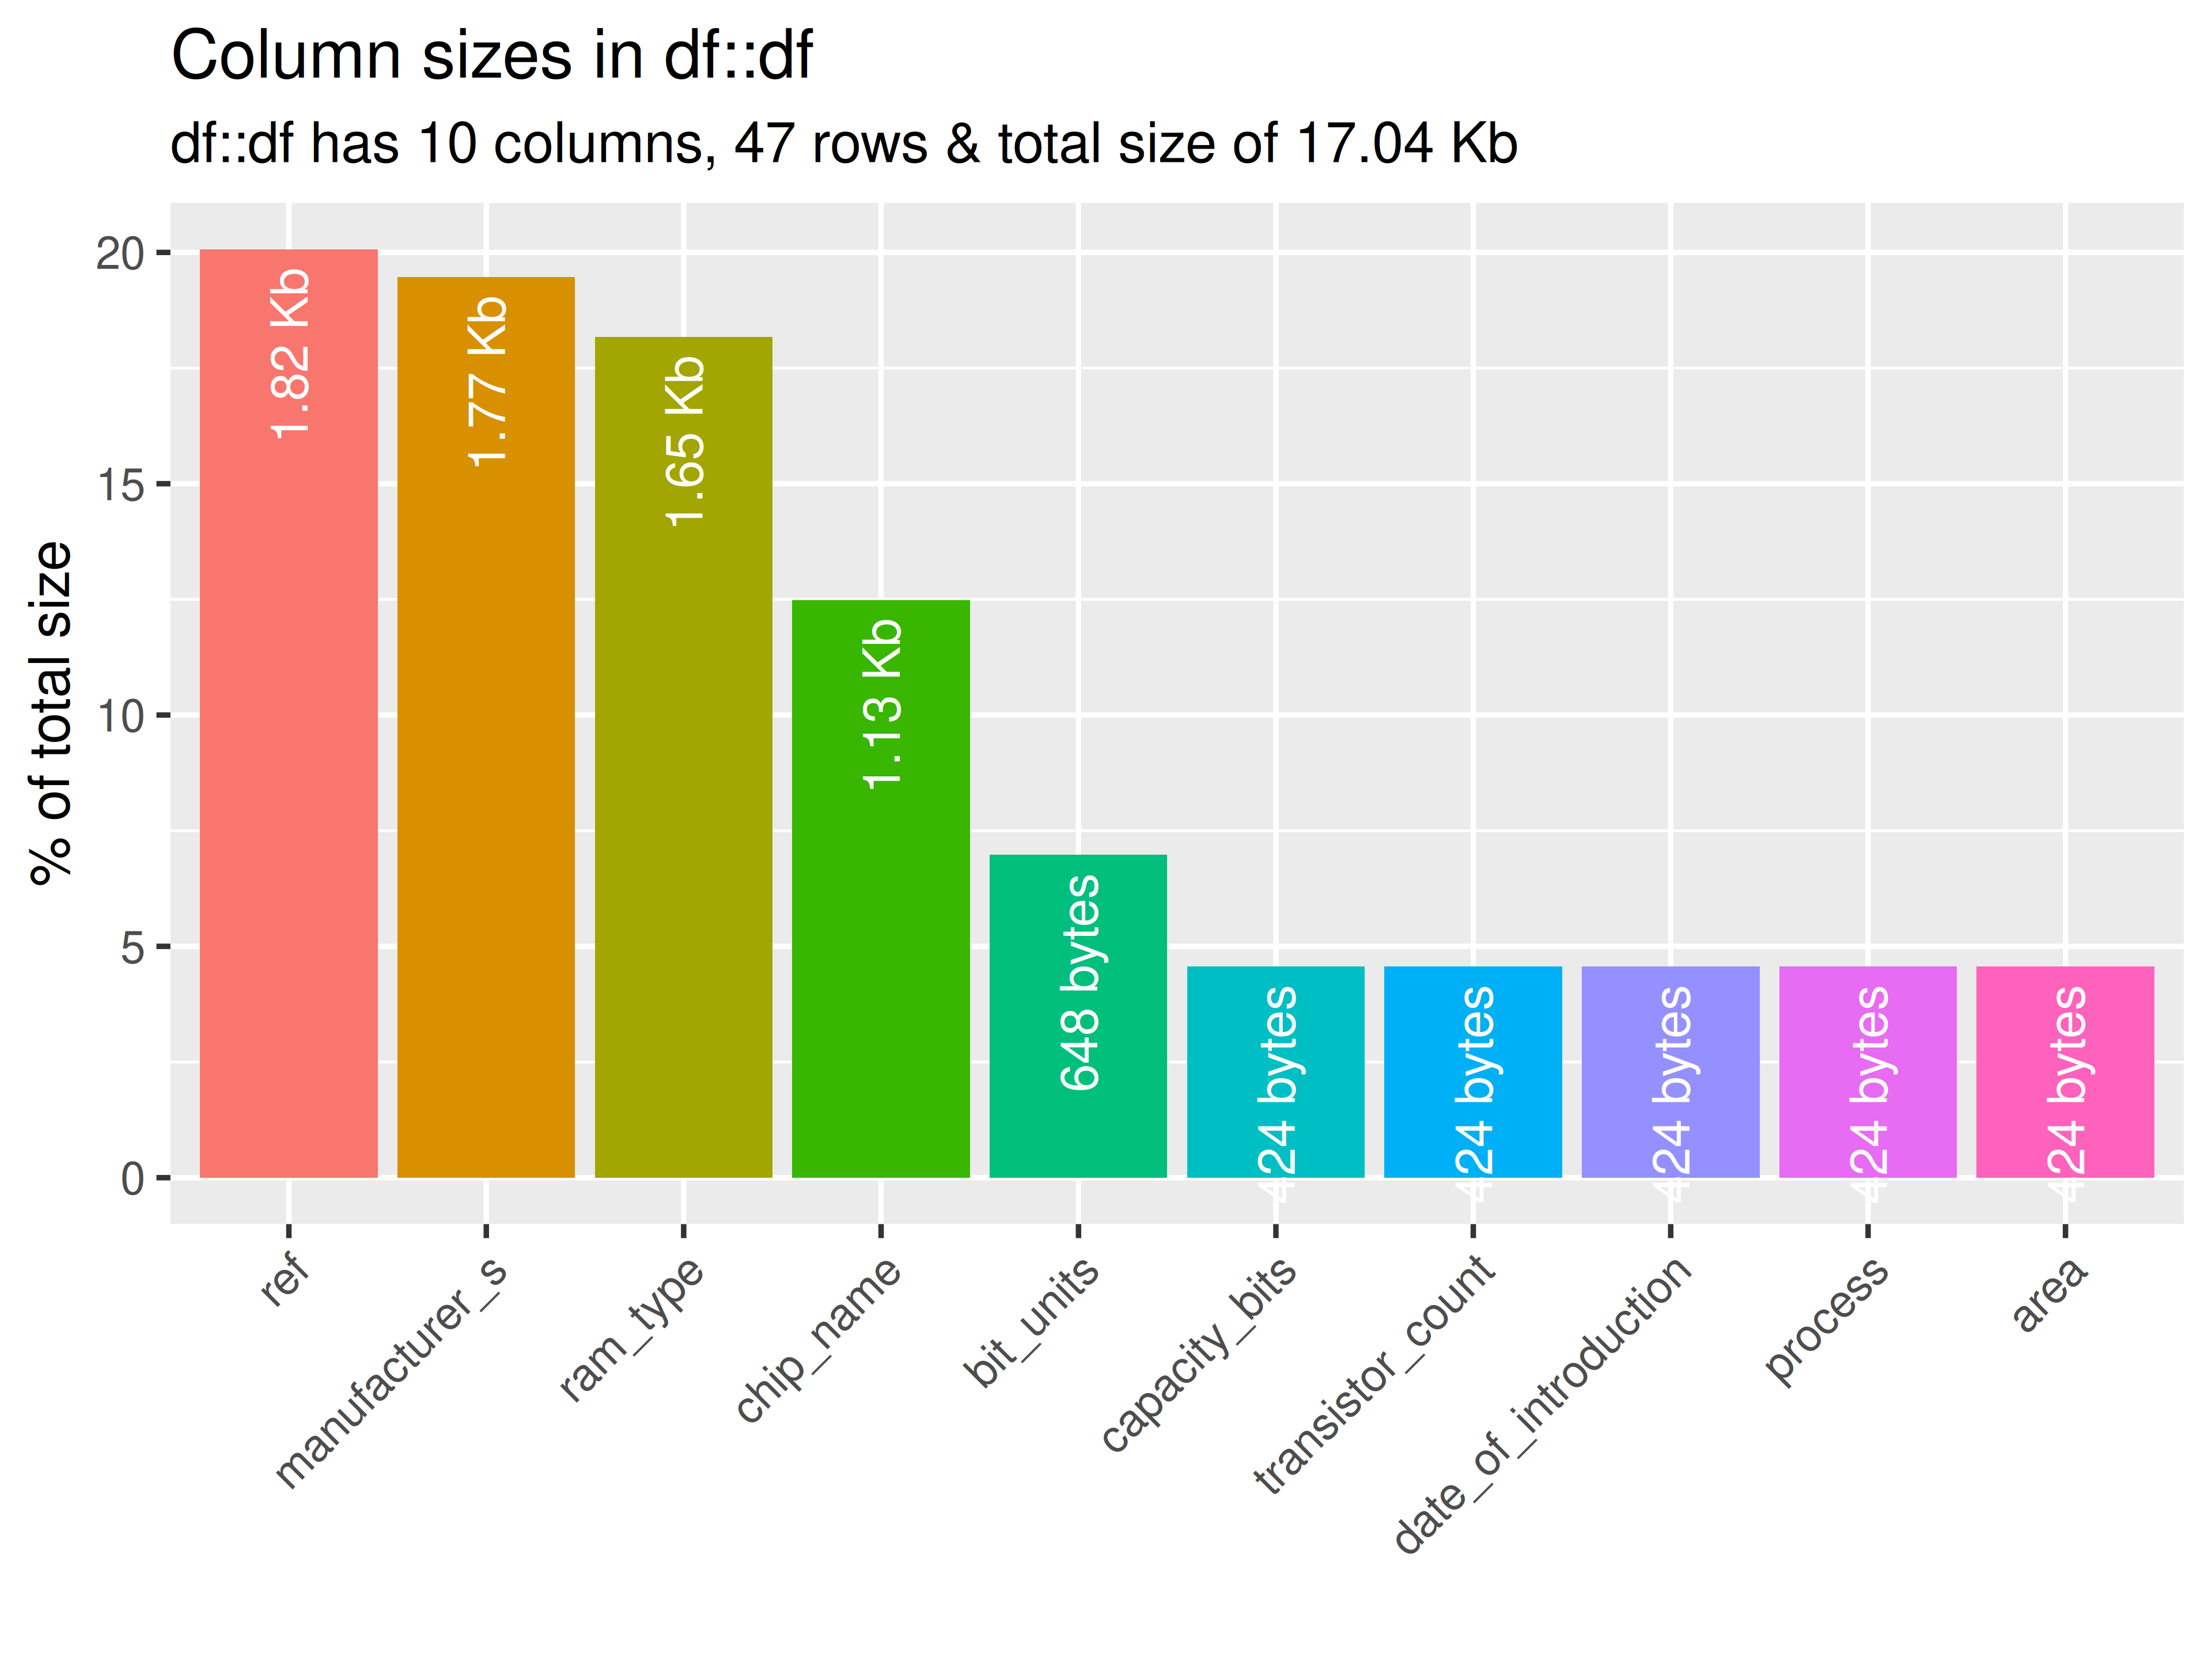Click the x-axis label date_of_introduction
Screen dimensions: 2212x1661
click(1544, 1405)
